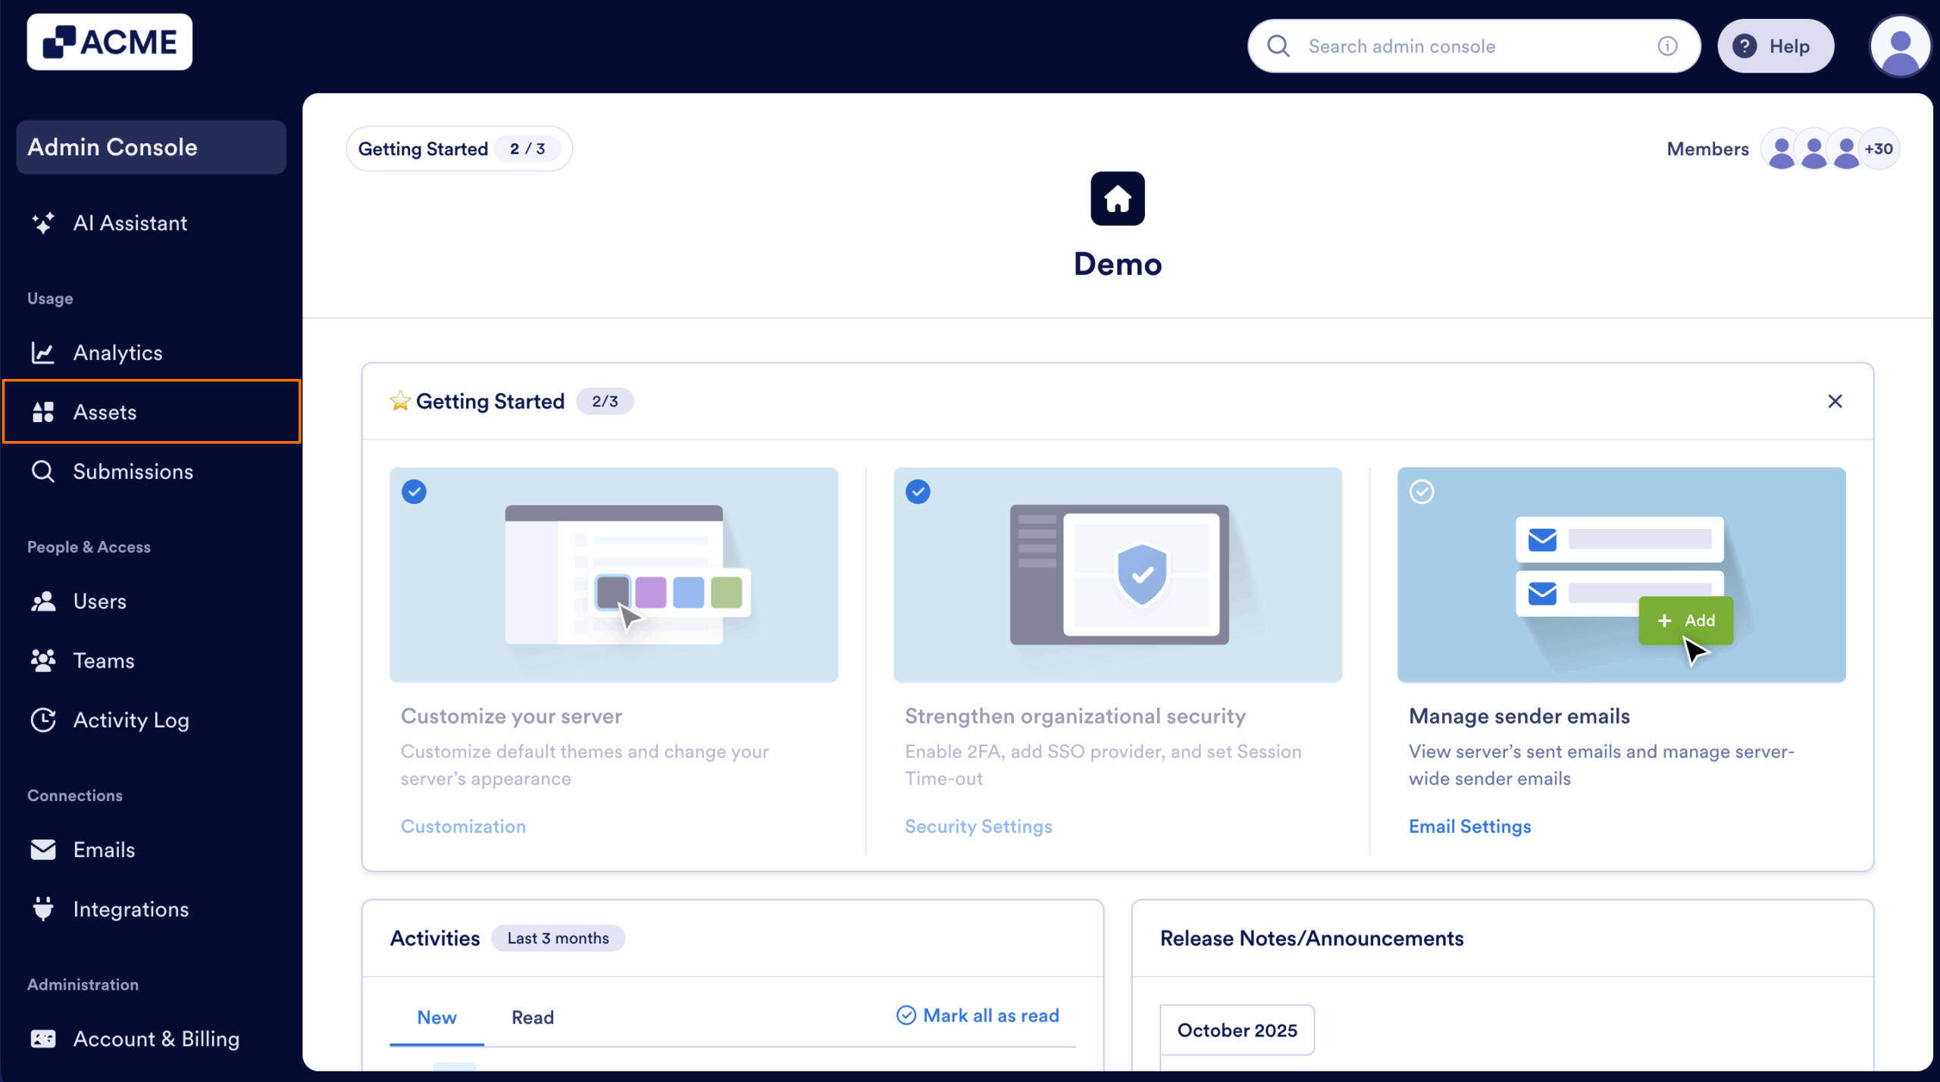Viewport: 1940px width, 1082px height.
Task: View Submissions
Action: coord(133,471)
